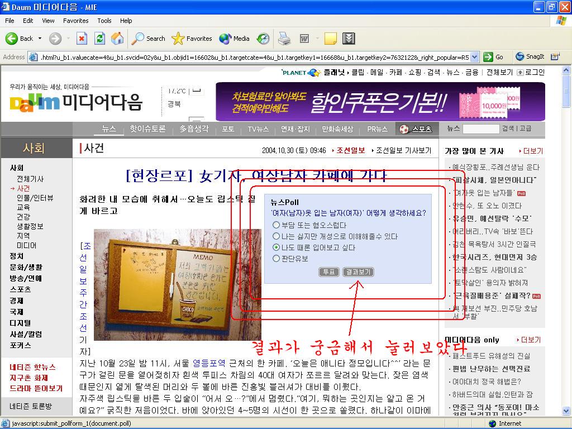Expand the address bar URL dropdown
The width and height of the screenshot is (572, 429).
click(x=475, y=58)
